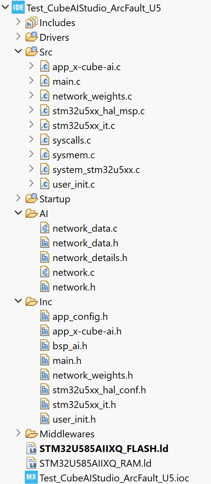Click the Src source folder icon
This screenshot has width=211, height=484.
[32, 52]
